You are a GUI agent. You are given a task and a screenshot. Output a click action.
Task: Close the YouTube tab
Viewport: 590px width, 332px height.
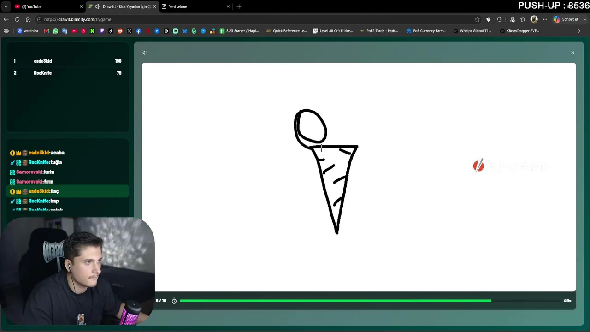point(81,6)
